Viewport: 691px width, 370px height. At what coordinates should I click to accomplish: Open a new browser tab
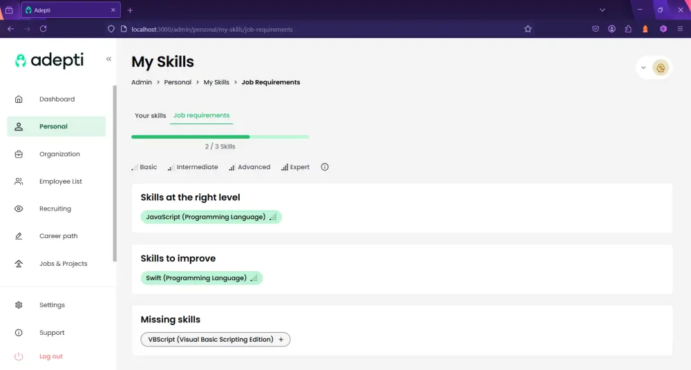130,10
